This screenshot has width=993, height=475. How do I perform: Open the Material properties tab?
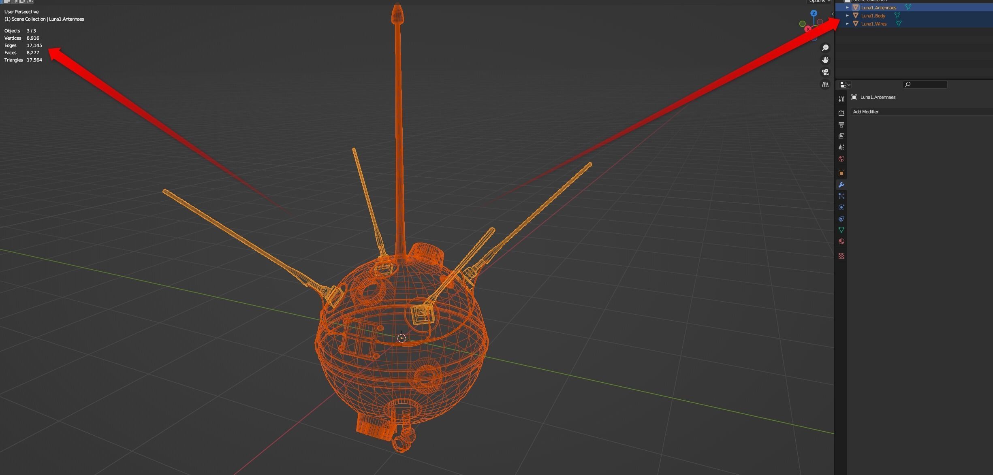click(841, 241)
